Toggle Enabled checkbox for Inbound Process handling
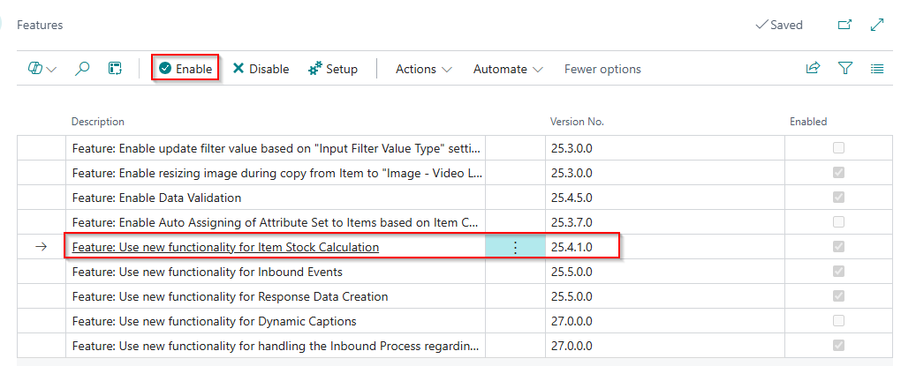Image resolution: width=901 pixels, height=366 pixels. point(839,346)
